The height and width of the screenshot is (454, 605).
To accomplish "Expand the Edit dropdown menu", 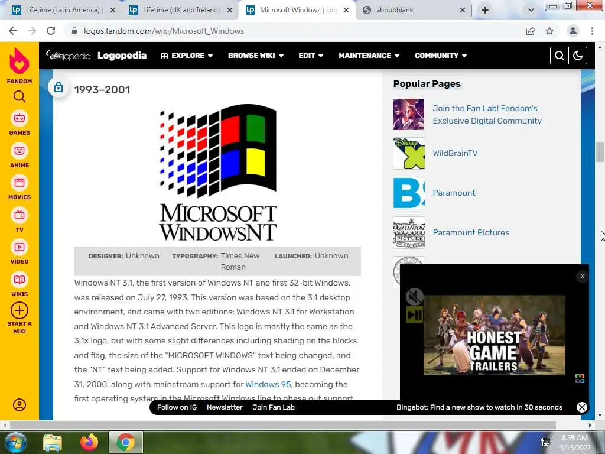I will [x=311, y=56].
